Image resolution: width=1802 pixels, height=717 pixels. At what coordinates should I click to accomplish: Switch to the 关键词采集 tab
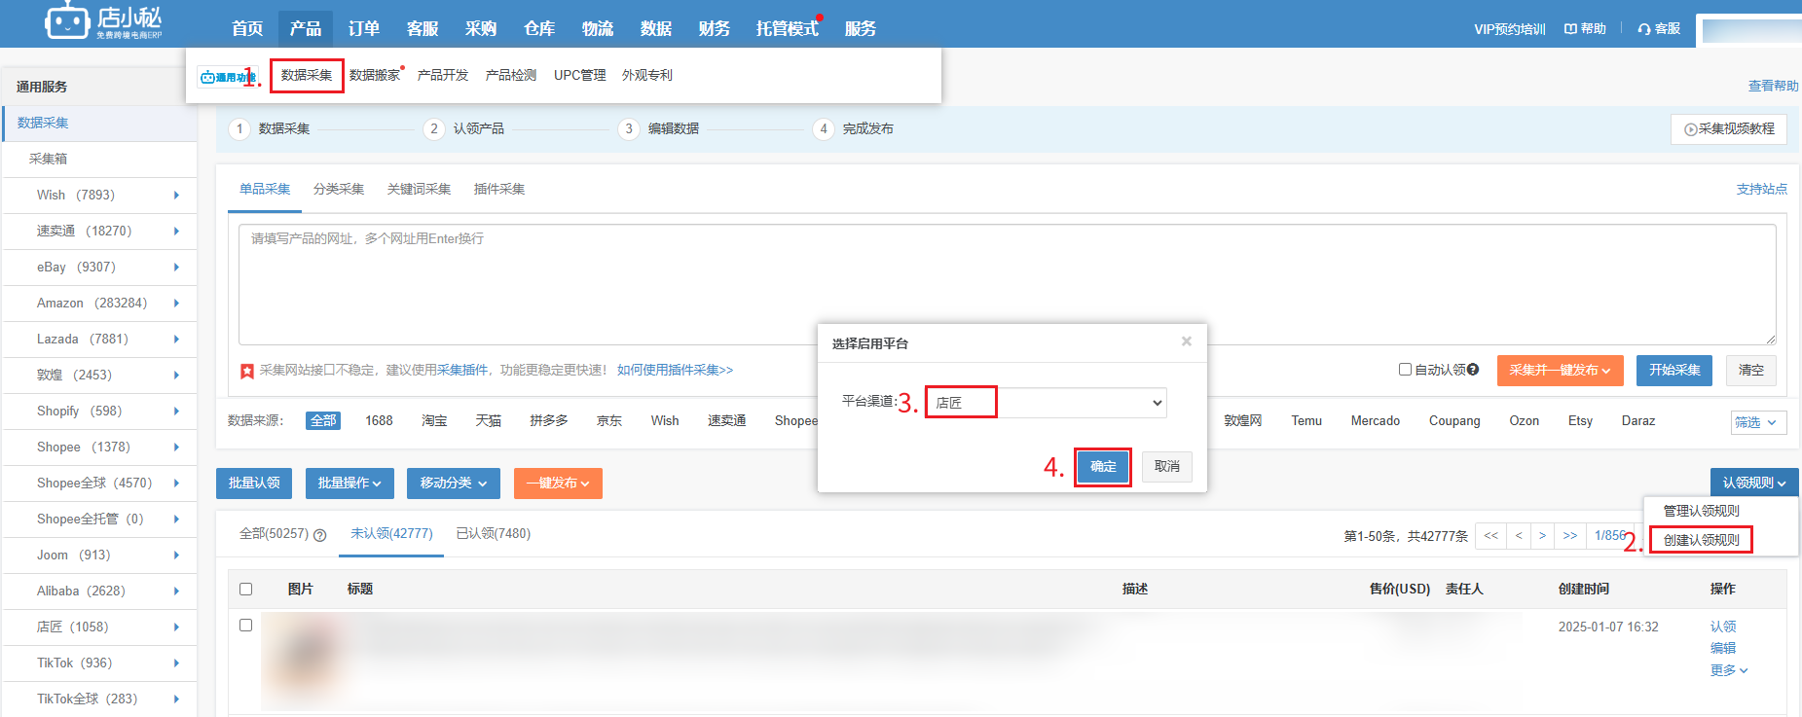click(419, 189)
